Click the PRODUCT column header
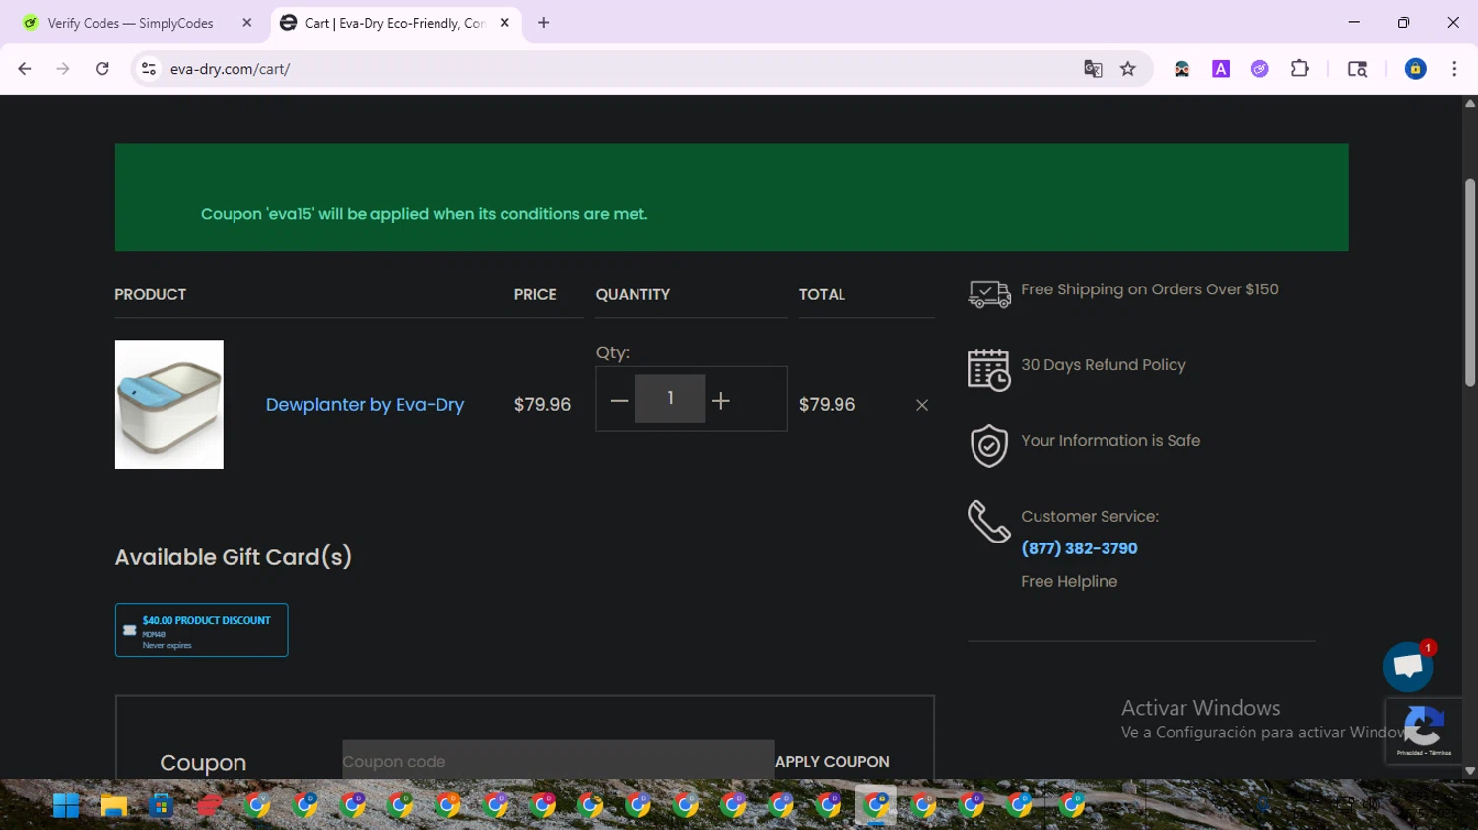The width and height of the screenshot is (1478, 830). (151, 294)
